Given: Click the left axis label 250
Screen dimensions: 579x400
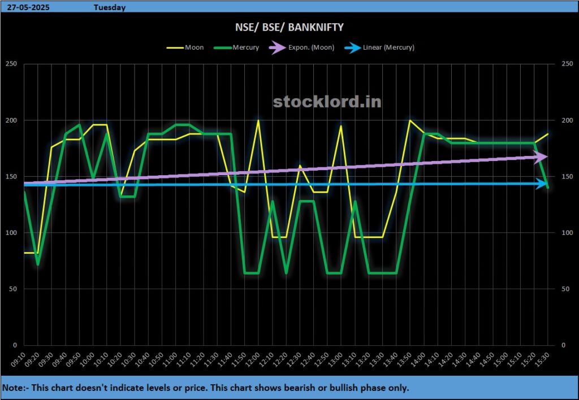Looking at the screenshot, I should [11, 64].
